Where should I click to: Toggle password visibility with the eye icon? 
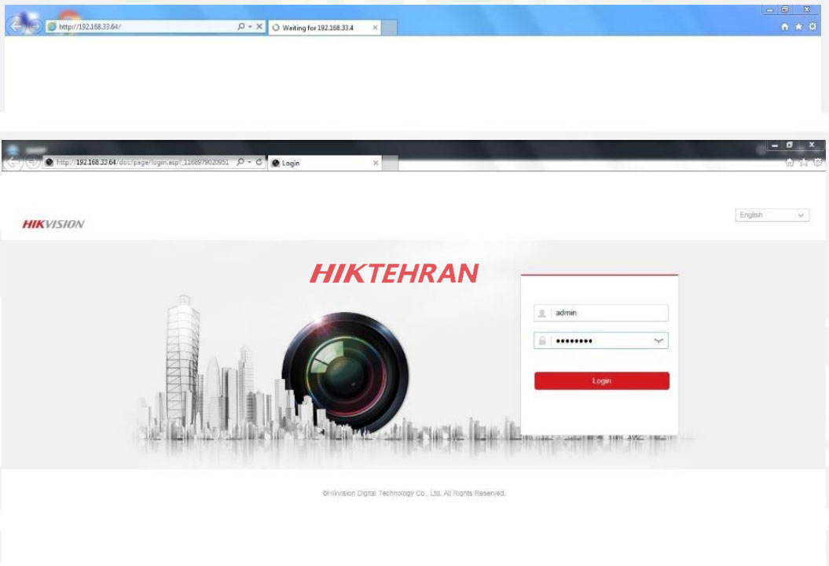(x=658, y=340)
